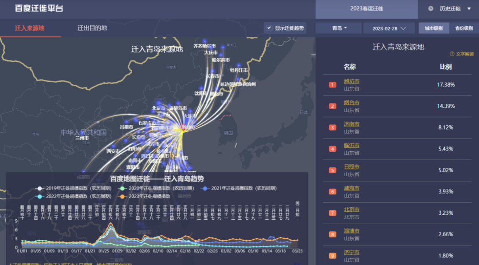Click the 14.39% value for 烟台市
The height and width of the screenshot is (265, 479).
pyautogui.click(x=446, y=106)
